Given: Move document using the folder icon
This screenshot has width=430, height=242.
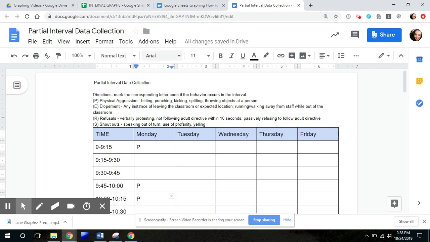Looking at the screenshot, I should pyautogui.click(x=146, y=31).
